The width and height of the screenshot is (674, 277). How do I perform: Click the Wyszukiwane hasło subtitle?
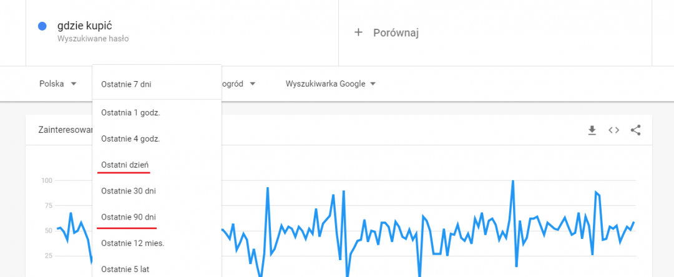click(93, 39)
